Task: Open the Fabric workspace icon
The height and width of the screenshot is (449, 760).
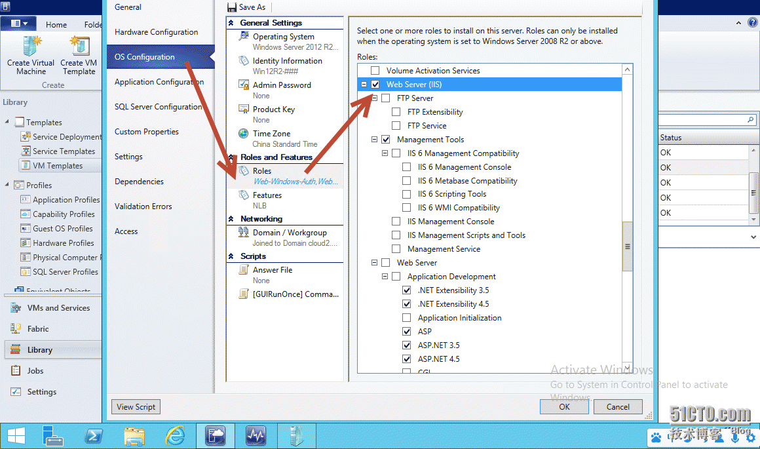Action: coord(16,329)
